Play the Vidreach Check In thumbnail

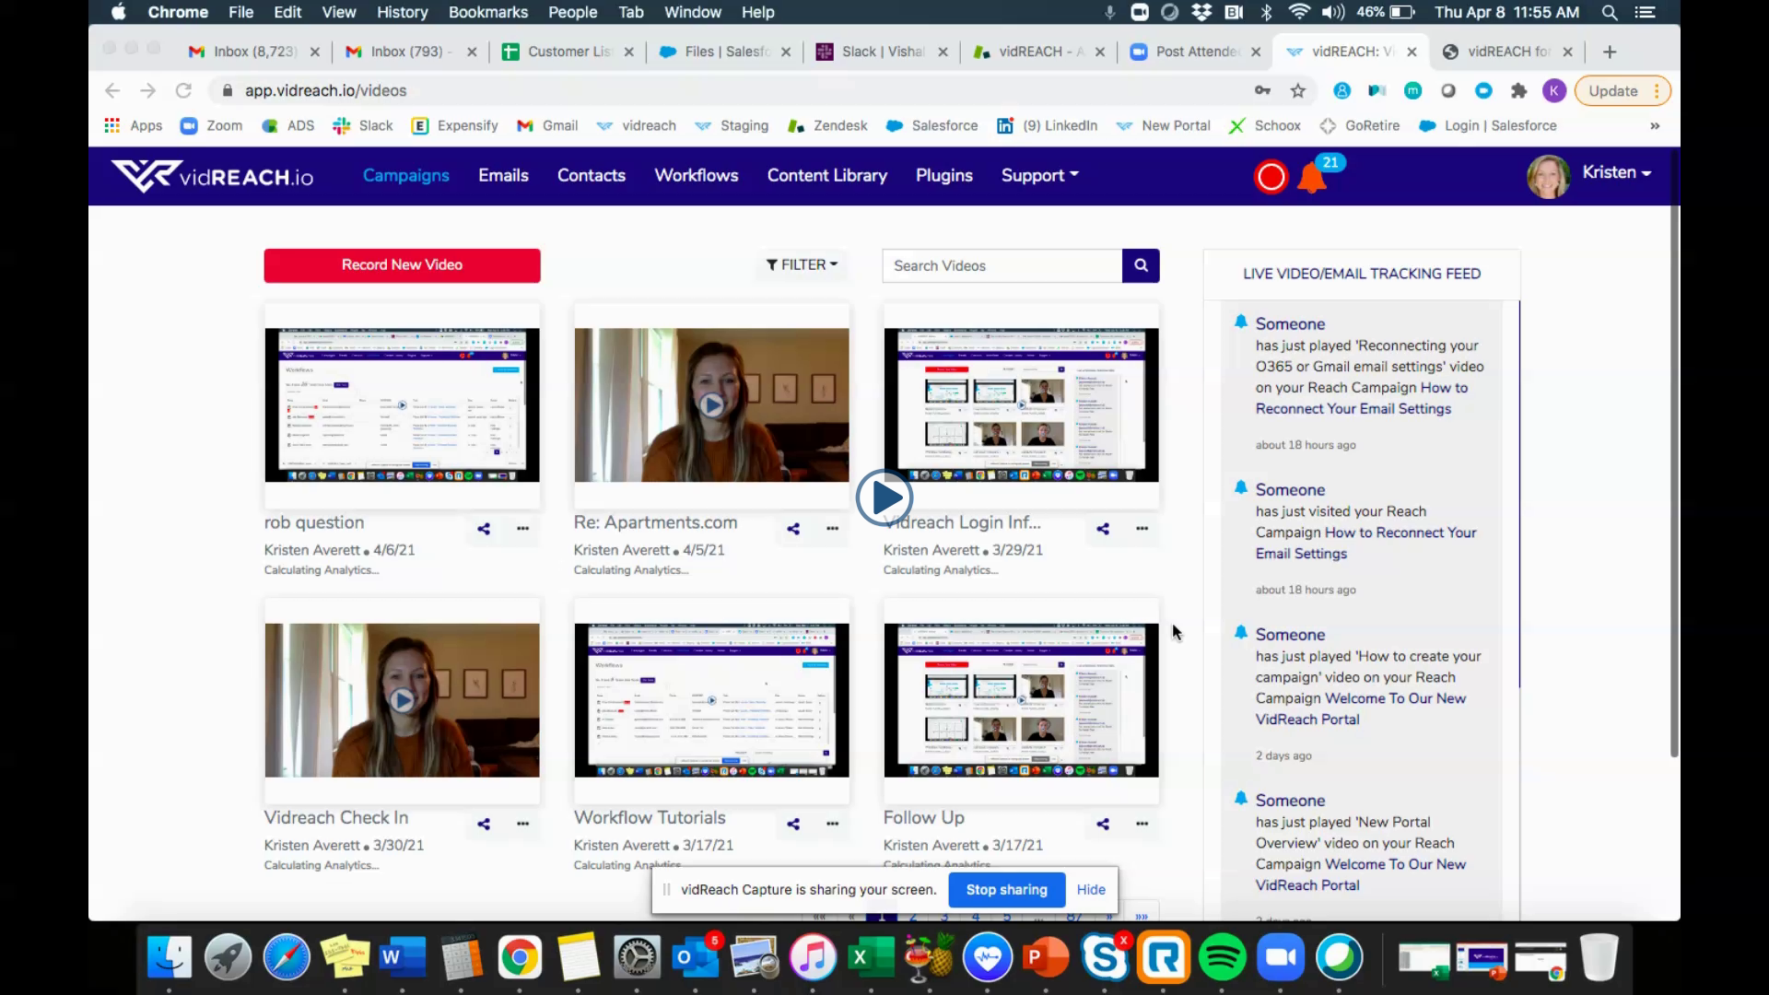402,700
